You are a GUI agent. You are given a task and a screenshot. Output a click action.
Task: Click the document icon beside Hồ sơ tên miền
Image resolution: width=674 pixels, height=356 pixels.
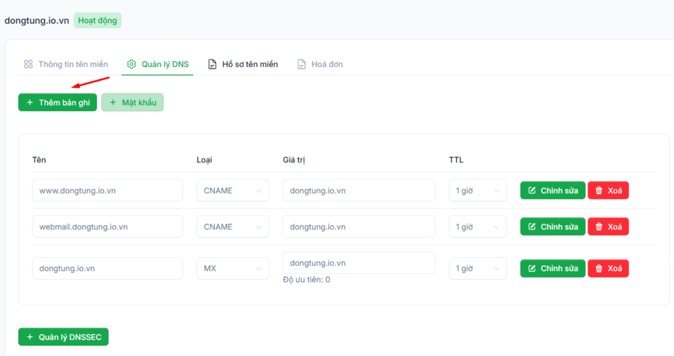[213, 64]
